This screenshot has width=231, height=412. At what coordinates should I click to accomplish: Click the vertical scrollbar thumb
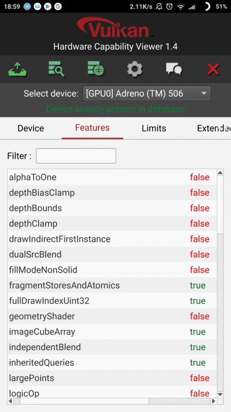pyautogui.click(x=220, y=205)
